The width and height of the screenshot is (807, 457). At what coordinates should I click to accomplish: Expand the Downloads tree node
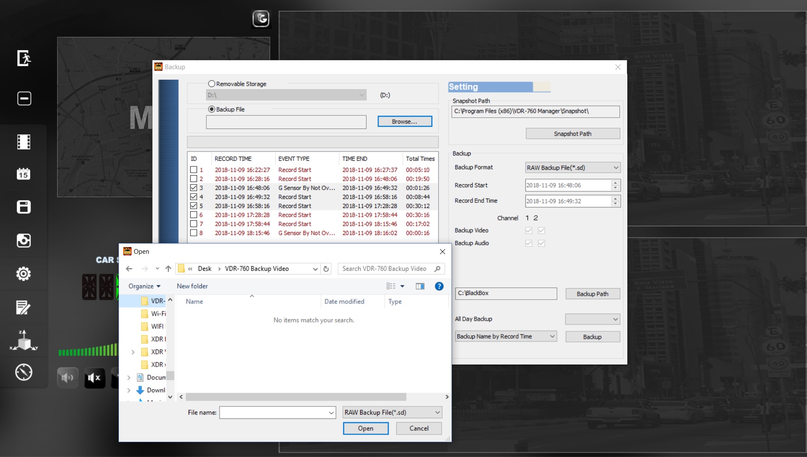coord(129,390)
